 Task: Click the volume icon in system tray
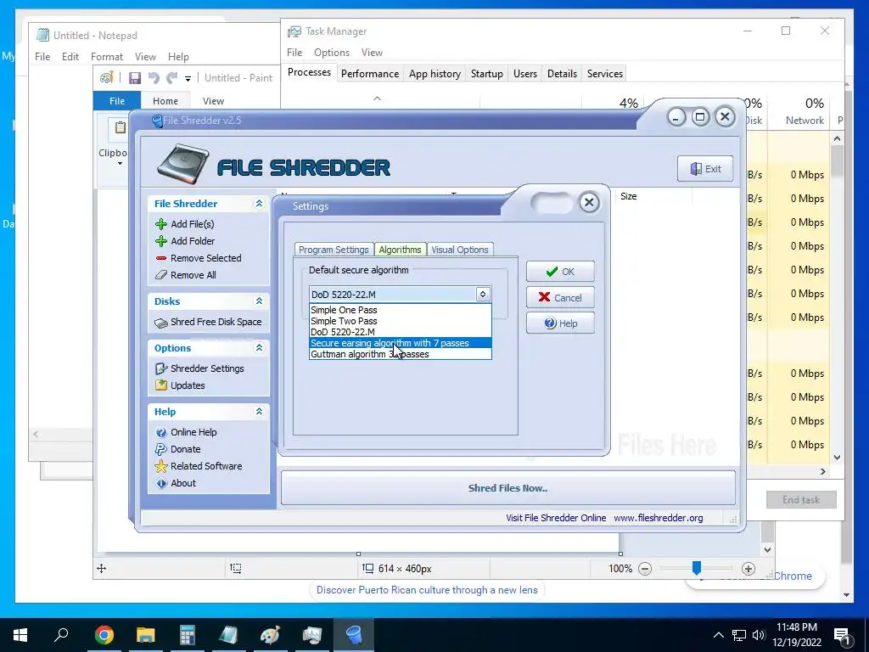(x=758, y=635)
